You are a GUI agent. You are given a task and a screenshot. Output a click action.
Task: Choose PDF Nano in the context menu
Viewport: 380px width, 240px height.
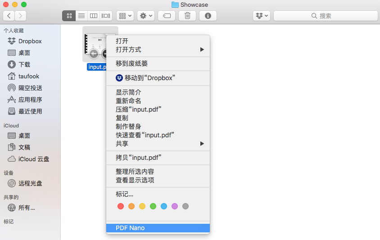[158, 228]
